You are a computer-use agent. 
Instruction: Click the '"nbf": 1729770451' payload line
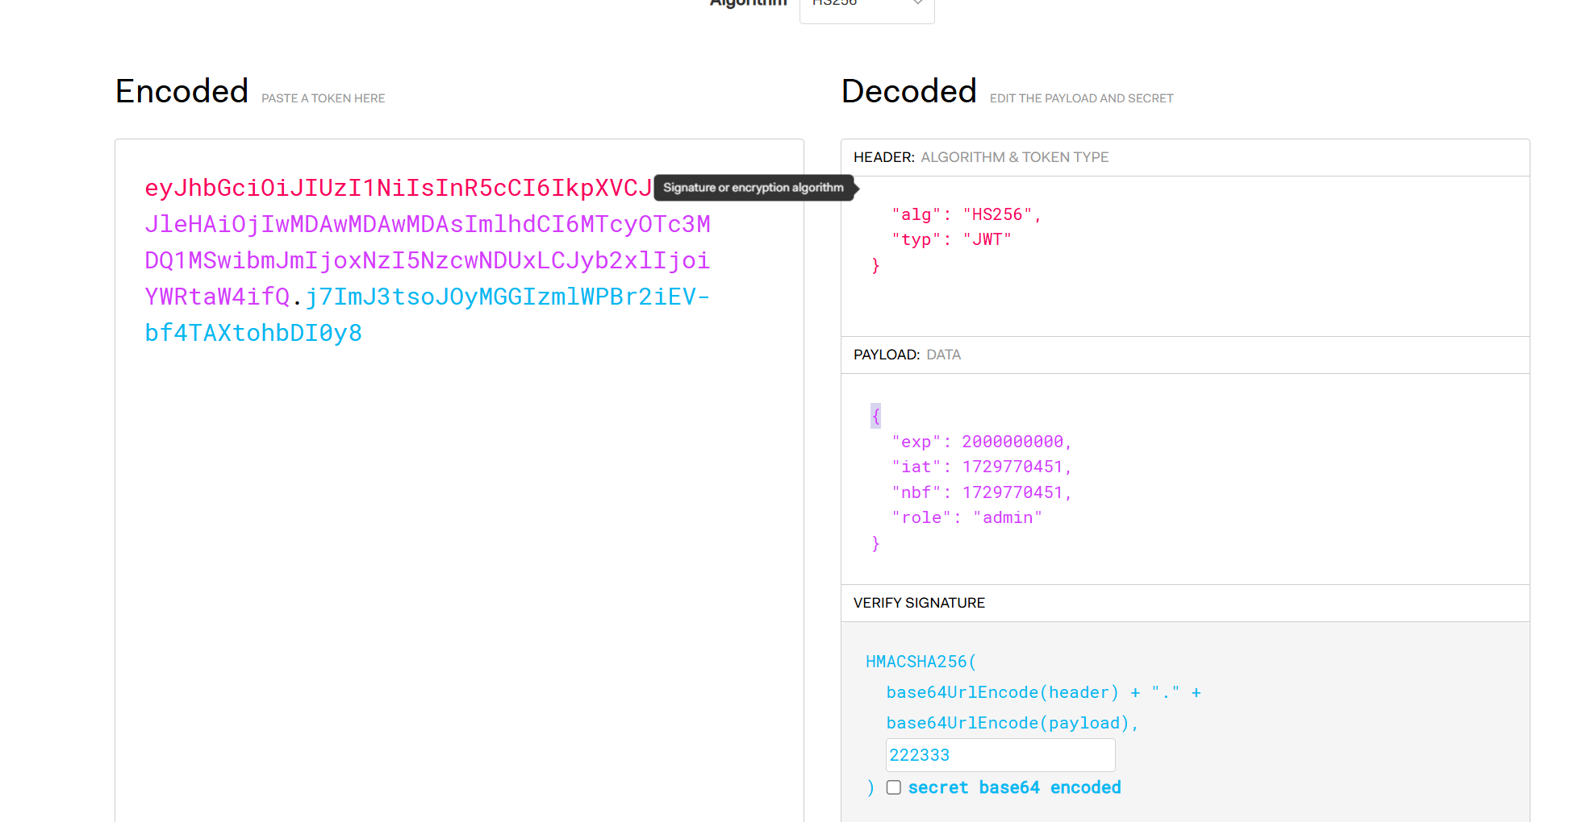coord(982,492)
